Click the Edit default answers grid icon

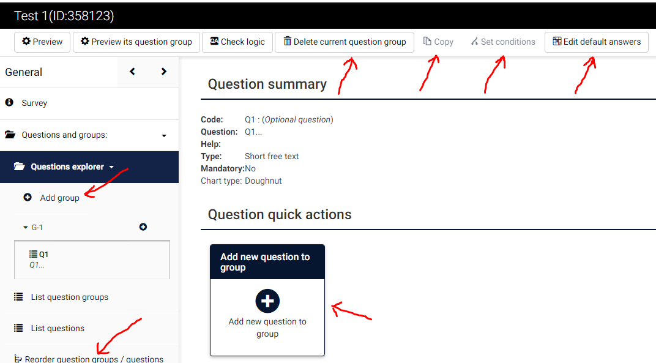pos(557,42)
